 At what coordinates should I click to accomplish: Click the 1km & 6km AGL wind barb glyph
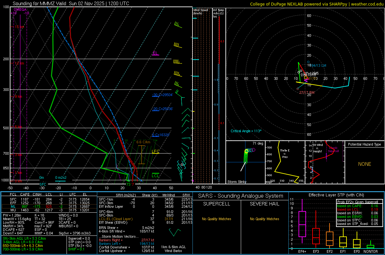pyautogui.click(x=175, y=232)
